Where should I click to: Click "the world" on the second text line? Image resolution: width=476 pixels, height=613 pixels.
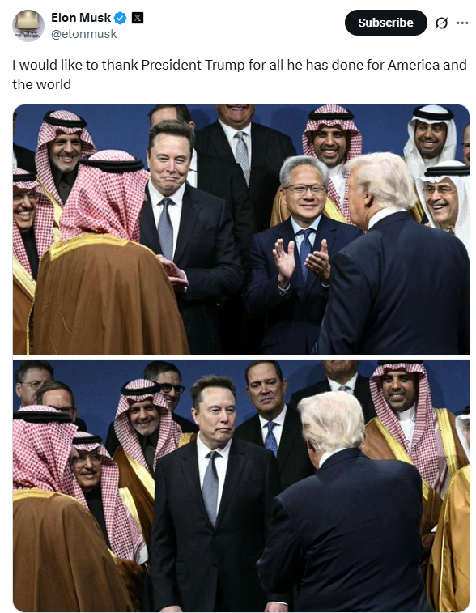point(41,84)
